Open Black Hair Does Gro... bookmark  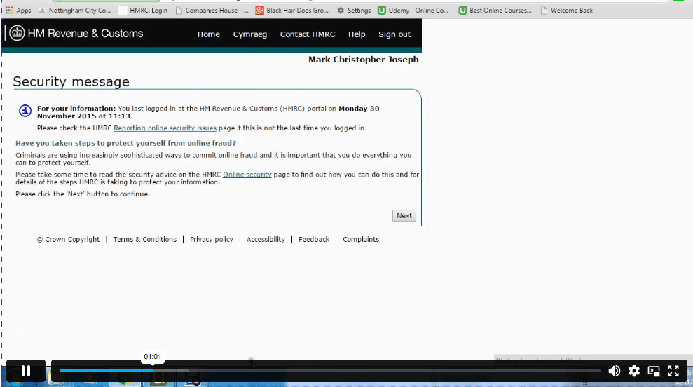point(291,10)
